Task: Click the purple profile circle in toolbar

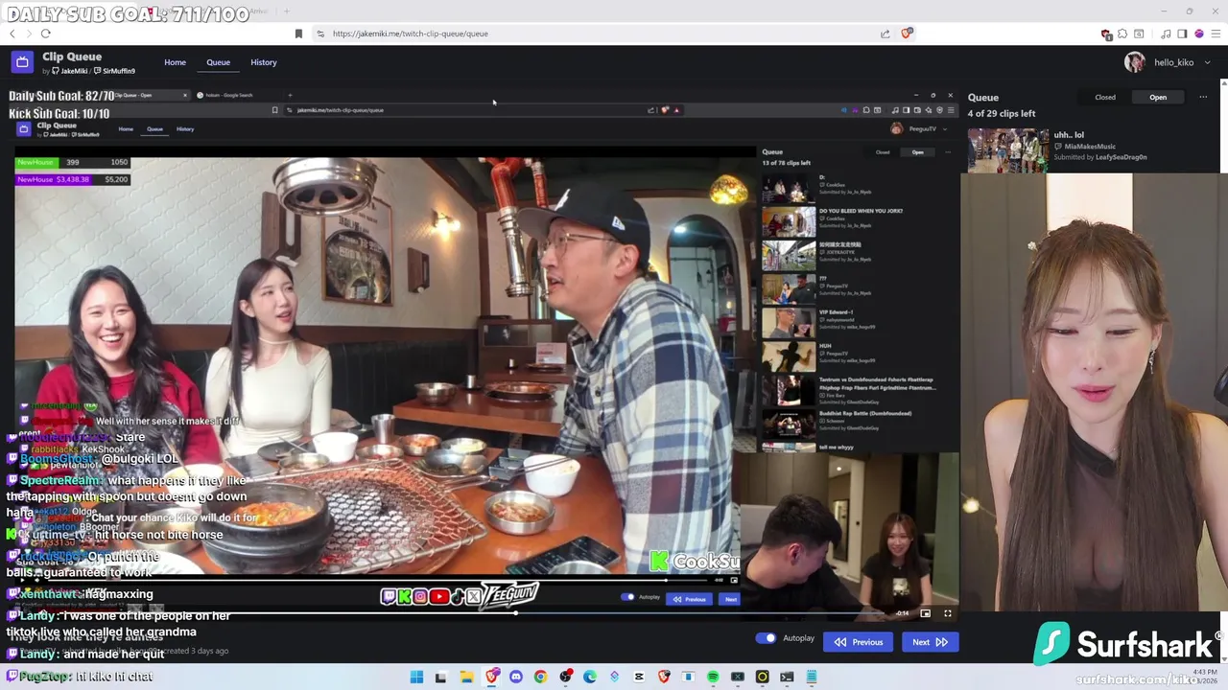Action: (1199, 34)
